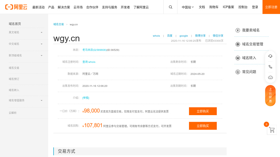Open 常见问题 in the right panel
Image resolution: width=280 pixels, height=157 pixels.
click(249, 72)
